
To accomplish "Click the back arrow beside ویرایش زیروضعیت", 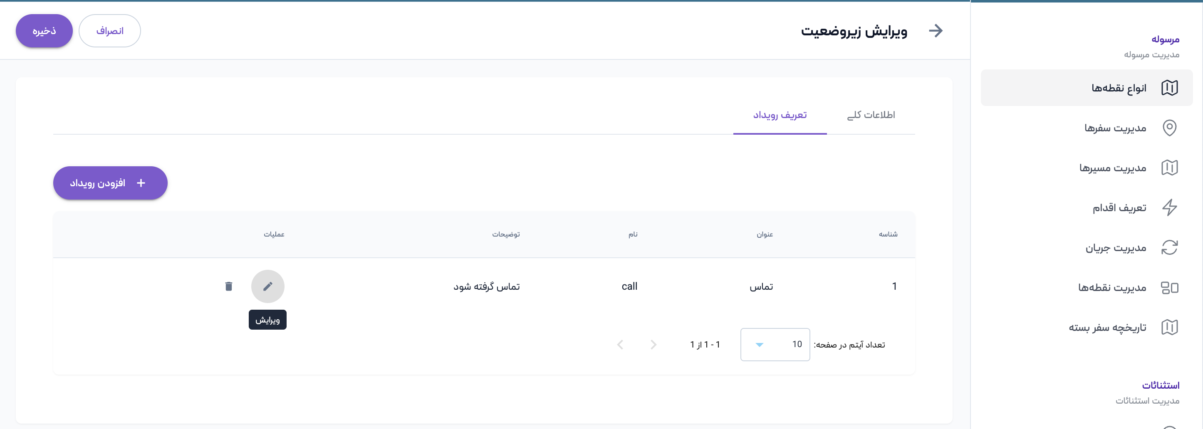I will [x=936, y=31].
